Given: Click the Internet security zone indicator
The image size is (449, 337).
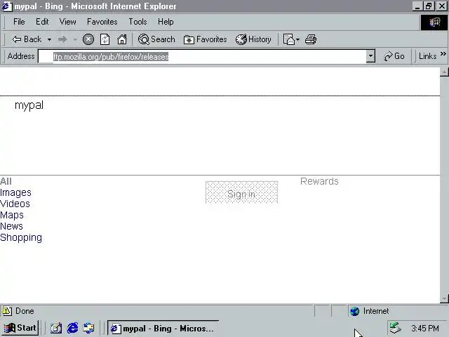Looking at the screenshot, I should coord(370,311).
